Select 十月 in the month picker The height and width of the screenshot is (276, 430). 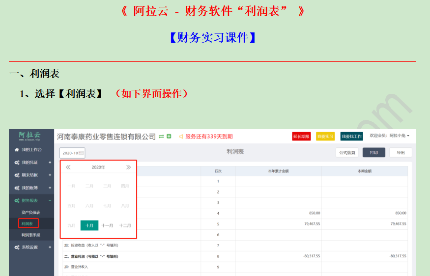pyautogui.click(x=89, y=225)
